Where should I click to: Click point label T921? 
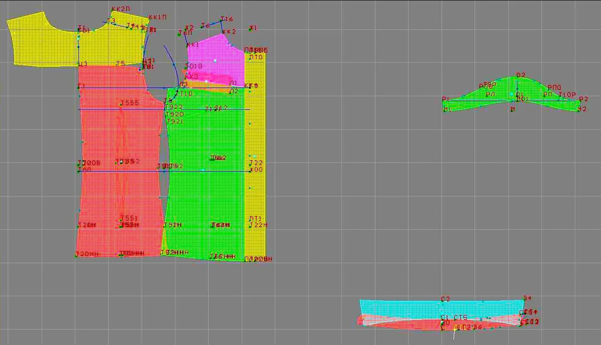tap(175, 121)
